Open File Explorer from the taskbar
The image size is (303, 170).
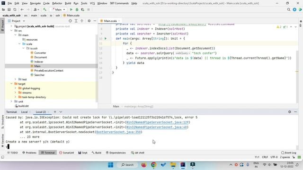[x=173, y=165]
